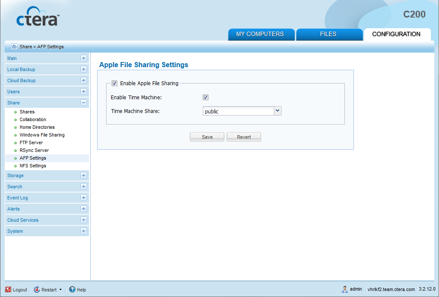Viewport: 439px width, 297px height.
Task: Click the Event Log section label
Action: point(18,198)
